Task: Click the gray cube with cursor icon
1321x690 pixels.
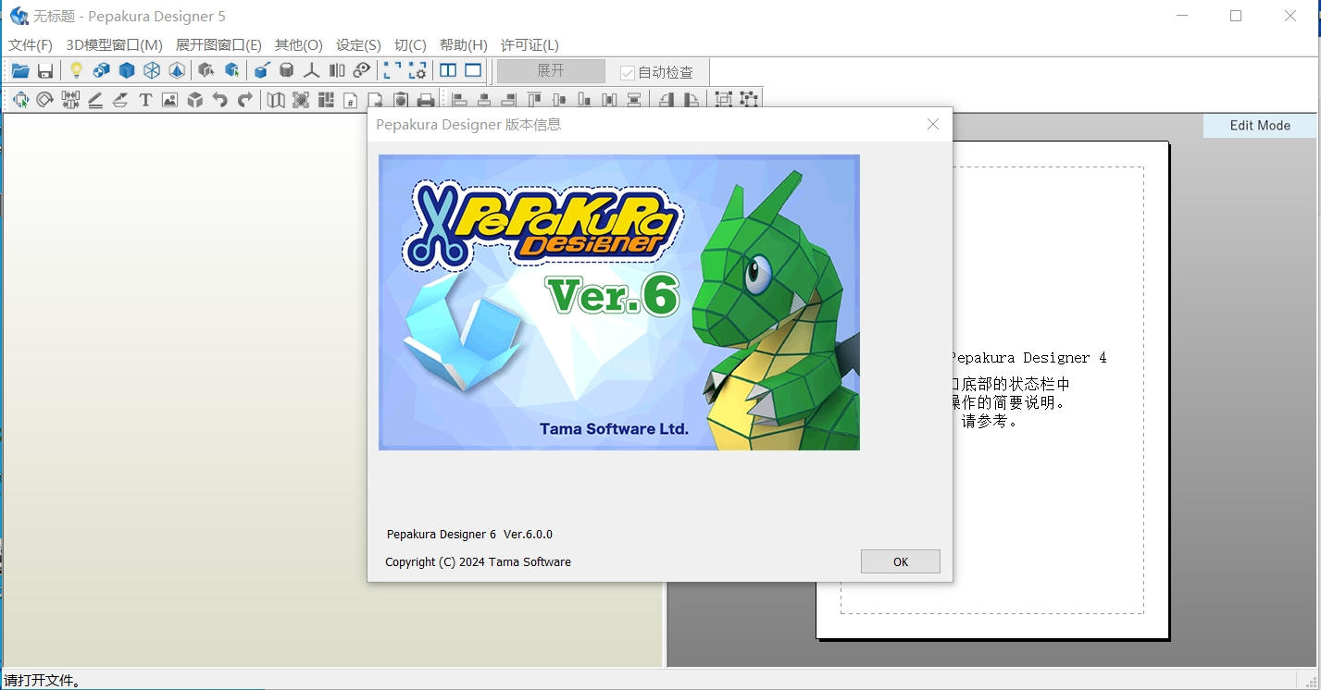Action: click(206, 71)
